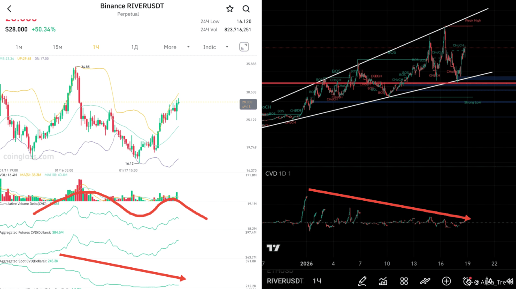Select the drawing pencil tool
Image resolution: width=516 pixels, height=289 pixels.
(x=362, y=281)
